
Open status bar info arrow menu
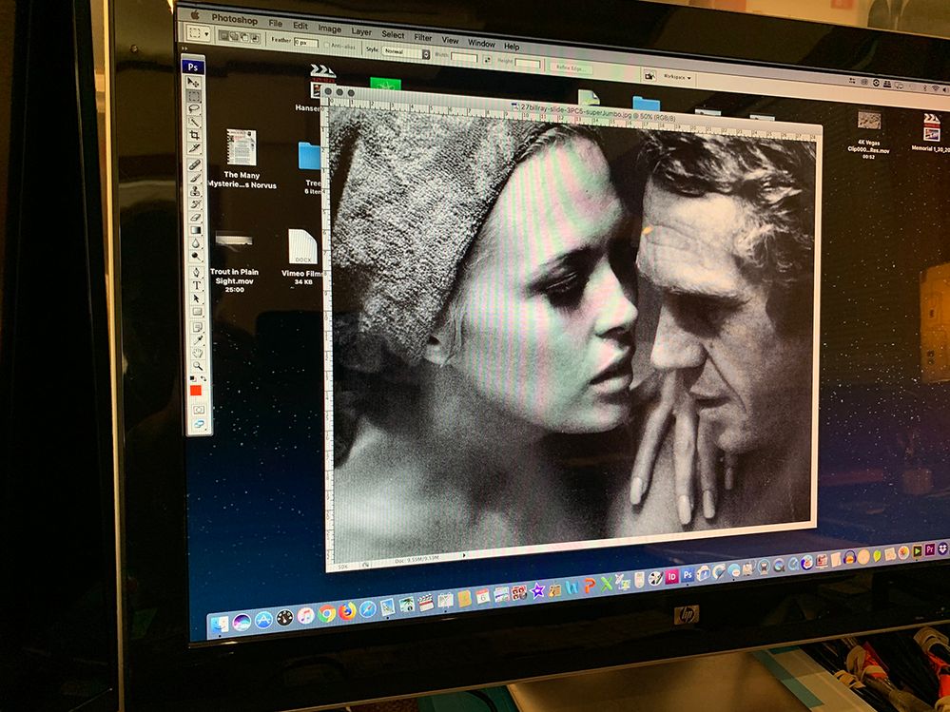click(x=464, y=555)
